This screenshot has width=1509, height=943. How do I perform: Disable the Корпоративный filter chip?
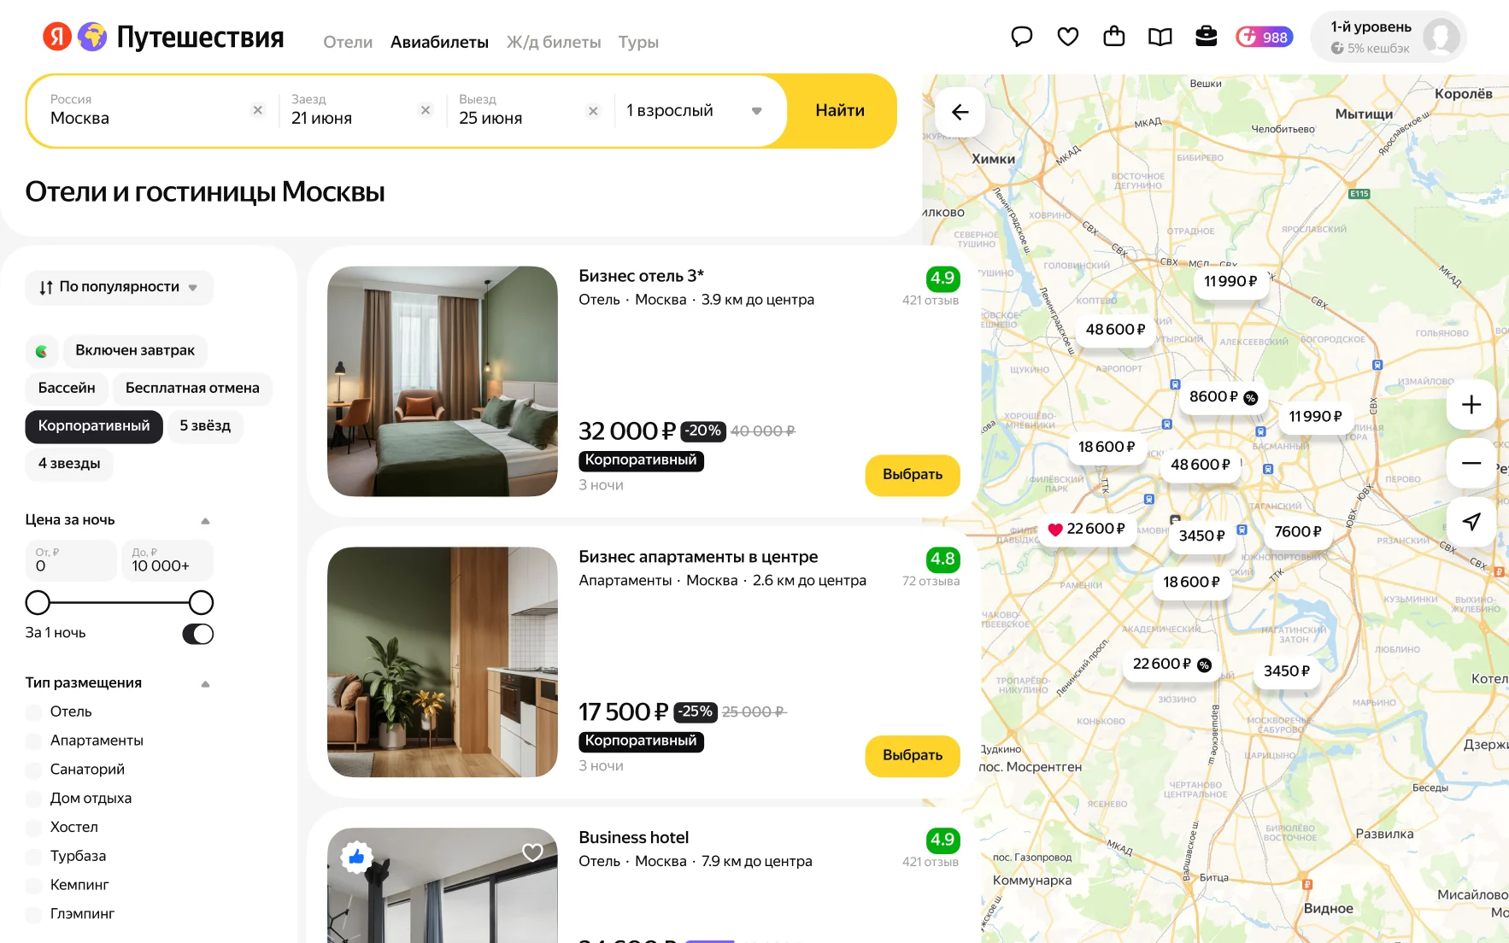point(94,426)
